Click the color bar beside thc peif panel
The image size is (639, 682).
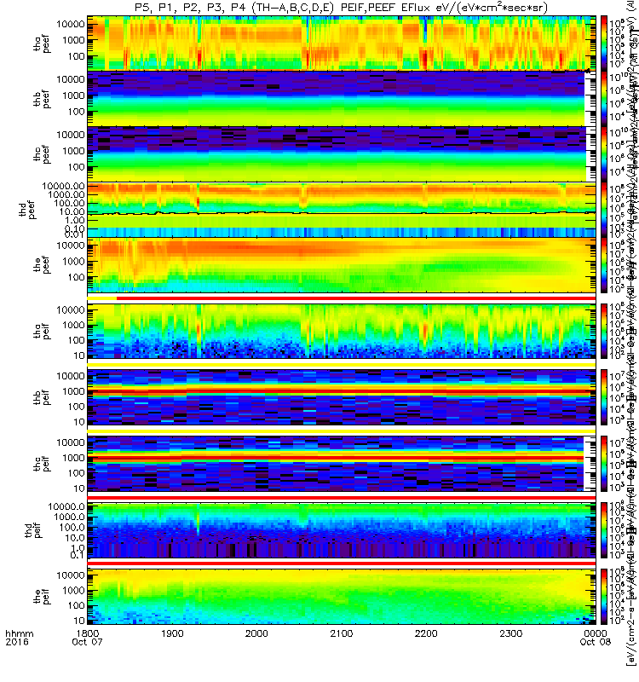pyautogui.click(x=604, y=464)
